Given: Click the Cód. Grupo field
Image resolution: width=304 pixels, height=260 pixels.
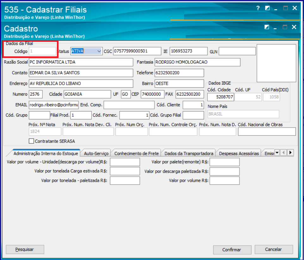Looking at the screenshot, I should click(39, 115).
